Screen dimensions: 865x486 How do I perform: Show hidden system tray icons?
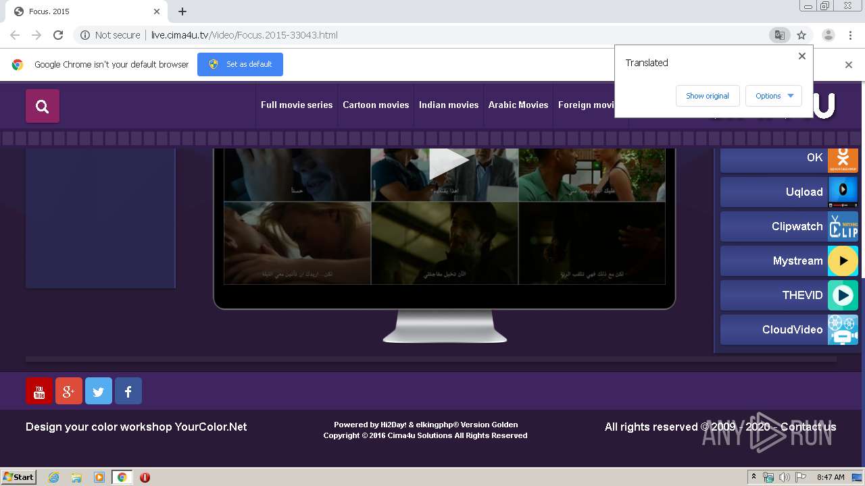pos(753,477)
